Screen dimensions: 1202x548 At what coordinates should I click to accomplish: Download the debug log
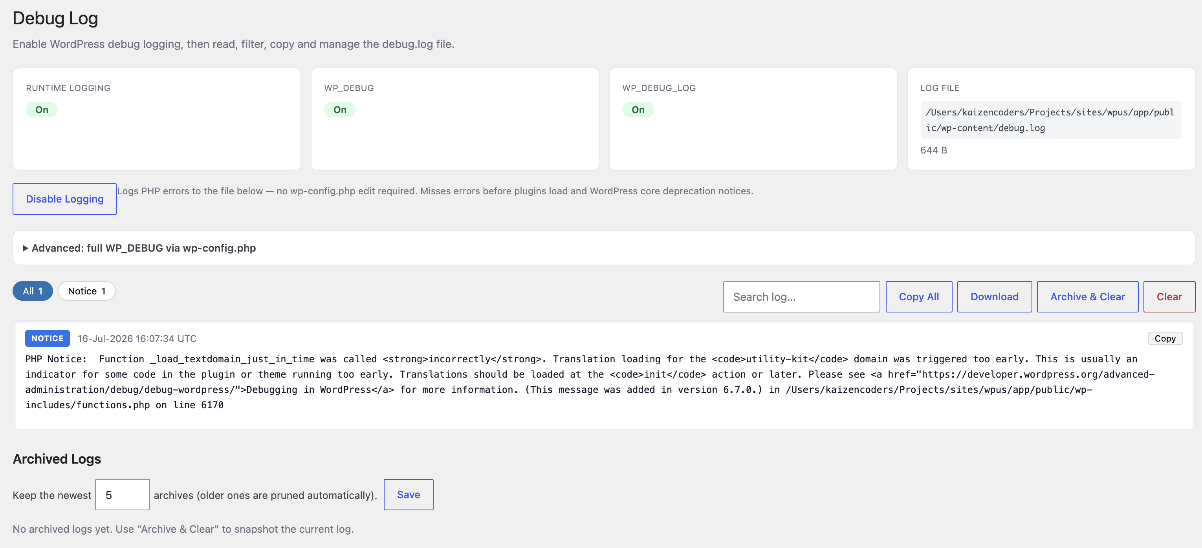[994, 297]
